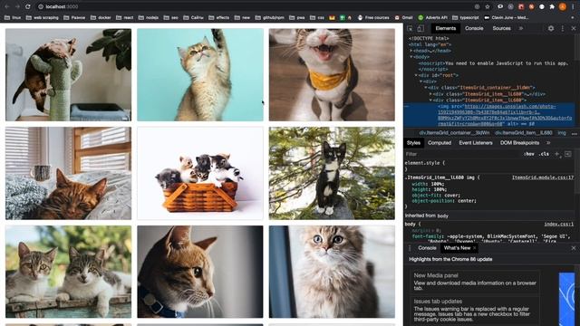Viewport: 580px width, 326px height.
Task: Expand the head element node
Action: [x=411, y=51]
